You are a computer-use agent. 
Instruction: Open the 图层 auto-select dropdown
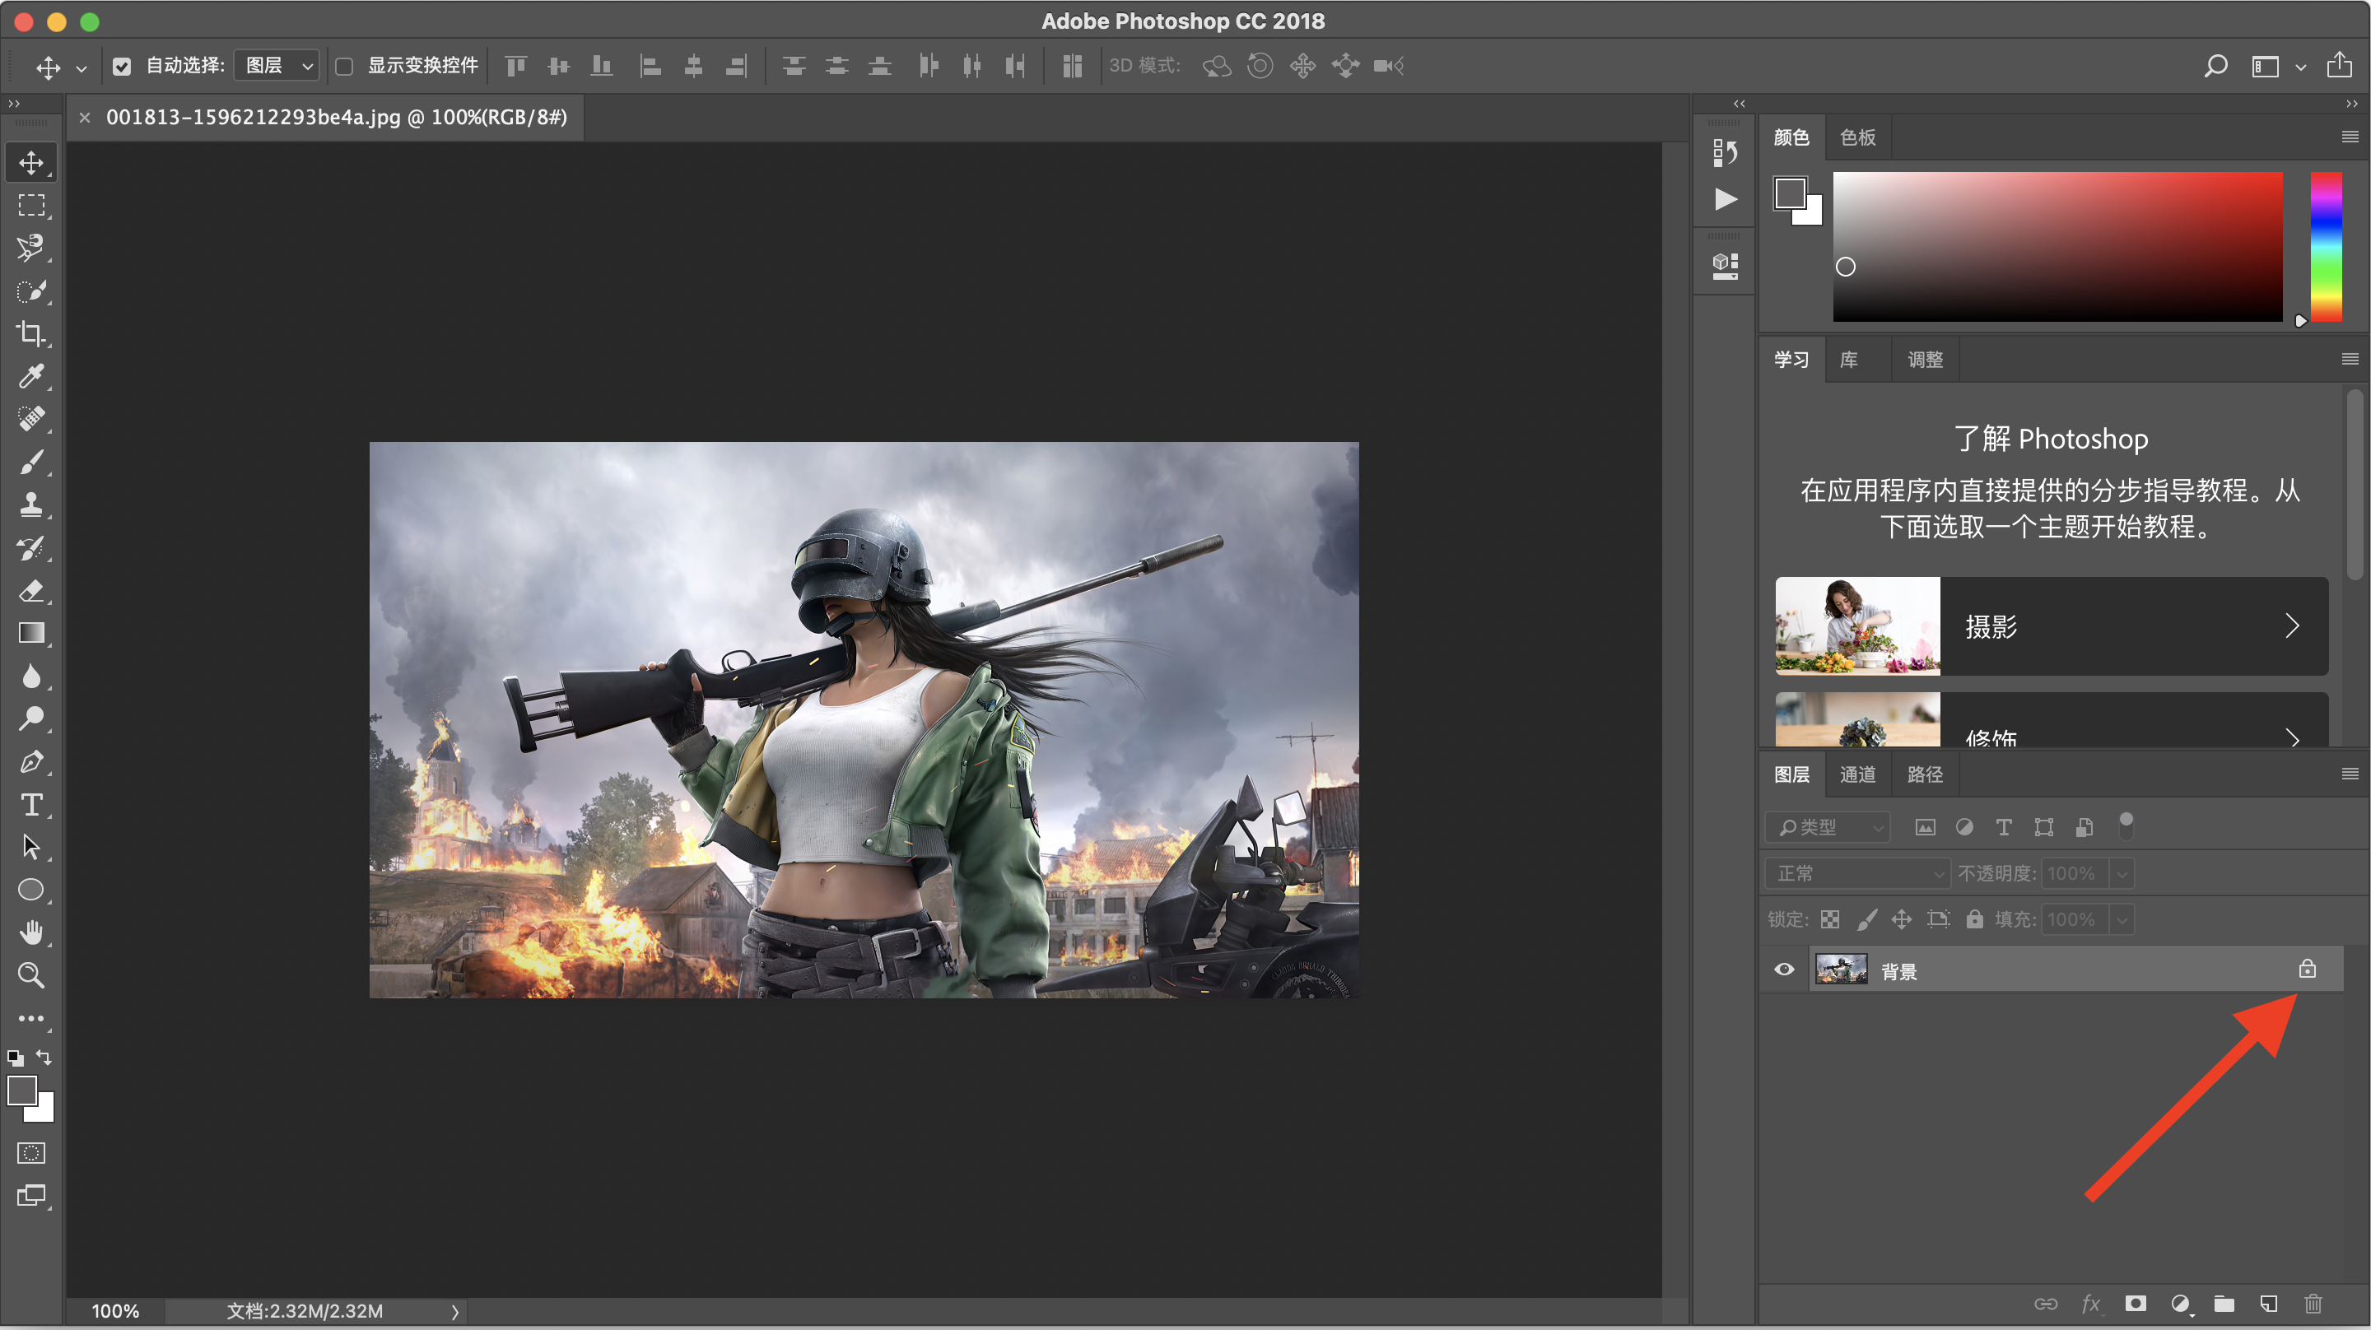(x=276, y=67)
